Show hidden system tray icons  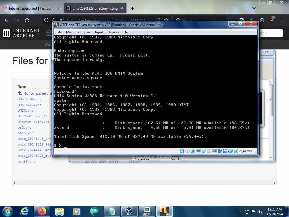[x=240, y=212]
